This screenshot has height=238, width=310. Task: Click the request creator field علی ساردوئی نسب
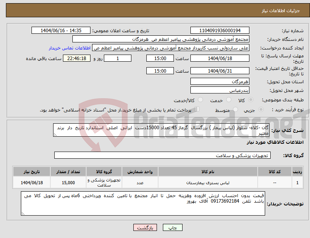click(x=171, y=48)
